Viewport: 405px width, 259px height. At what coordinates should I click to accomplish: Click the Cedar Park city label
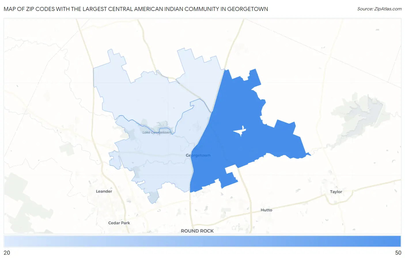pos(119,223)
